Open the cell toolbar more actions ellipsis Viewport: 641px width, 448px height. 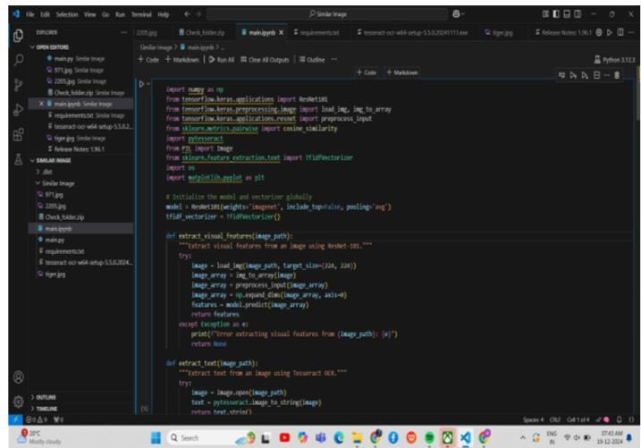tap(607, 75)
